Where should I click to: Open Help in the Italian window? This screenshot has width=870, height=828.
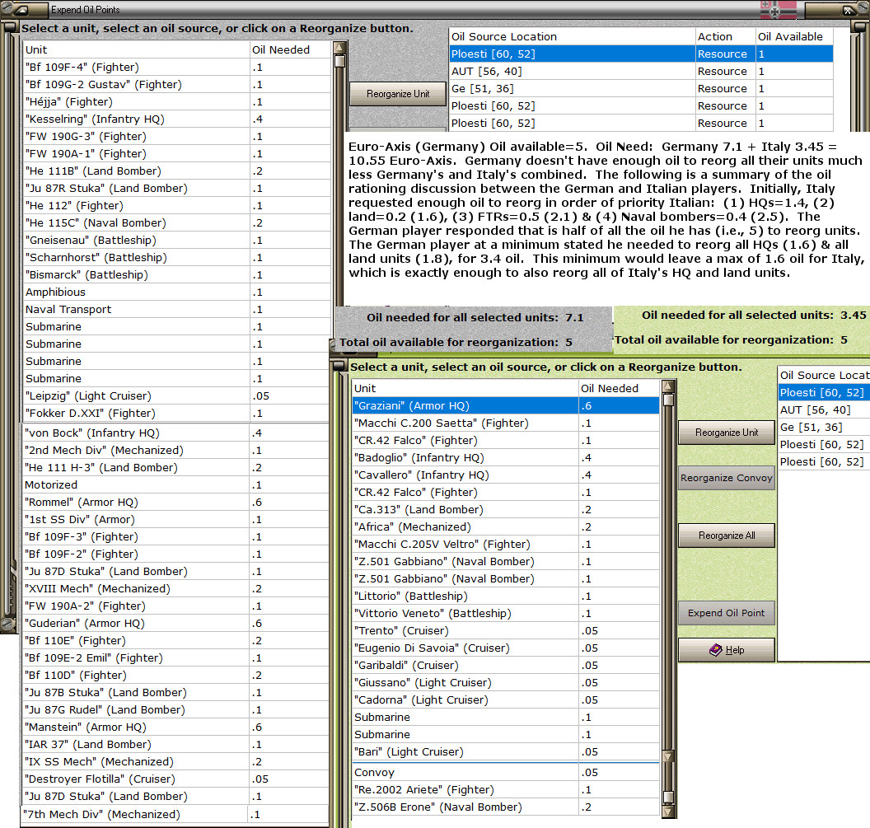[x=727, y=650]
